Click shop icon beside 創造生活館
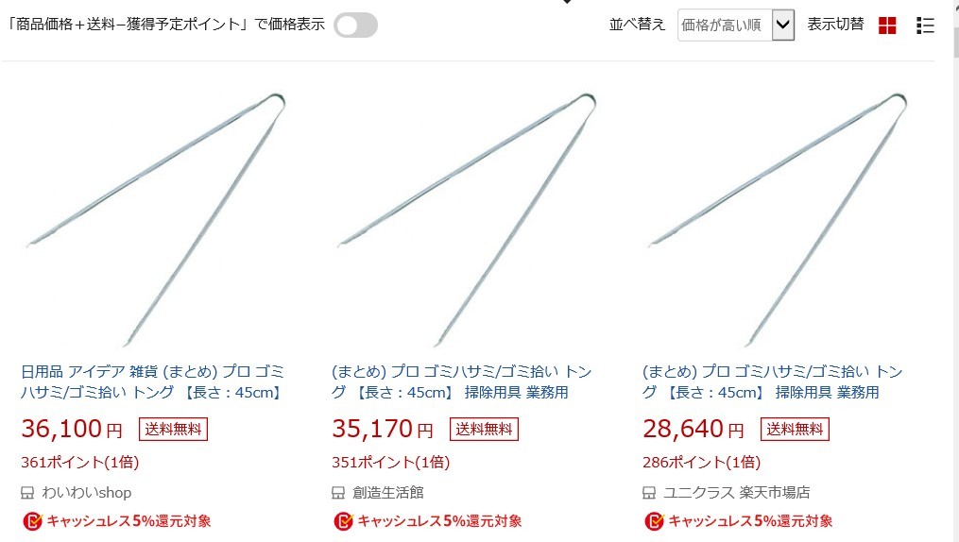 [338, 493]
